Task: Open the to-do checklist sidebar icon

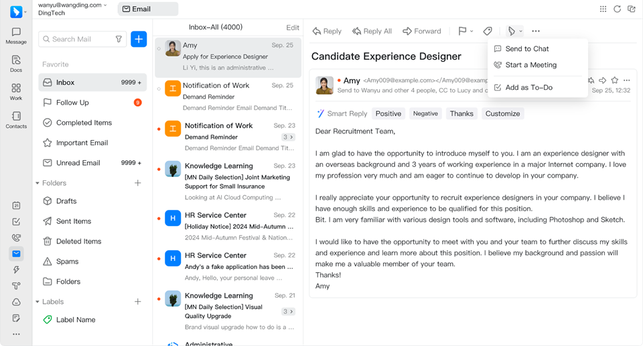Action: point(16,222)
